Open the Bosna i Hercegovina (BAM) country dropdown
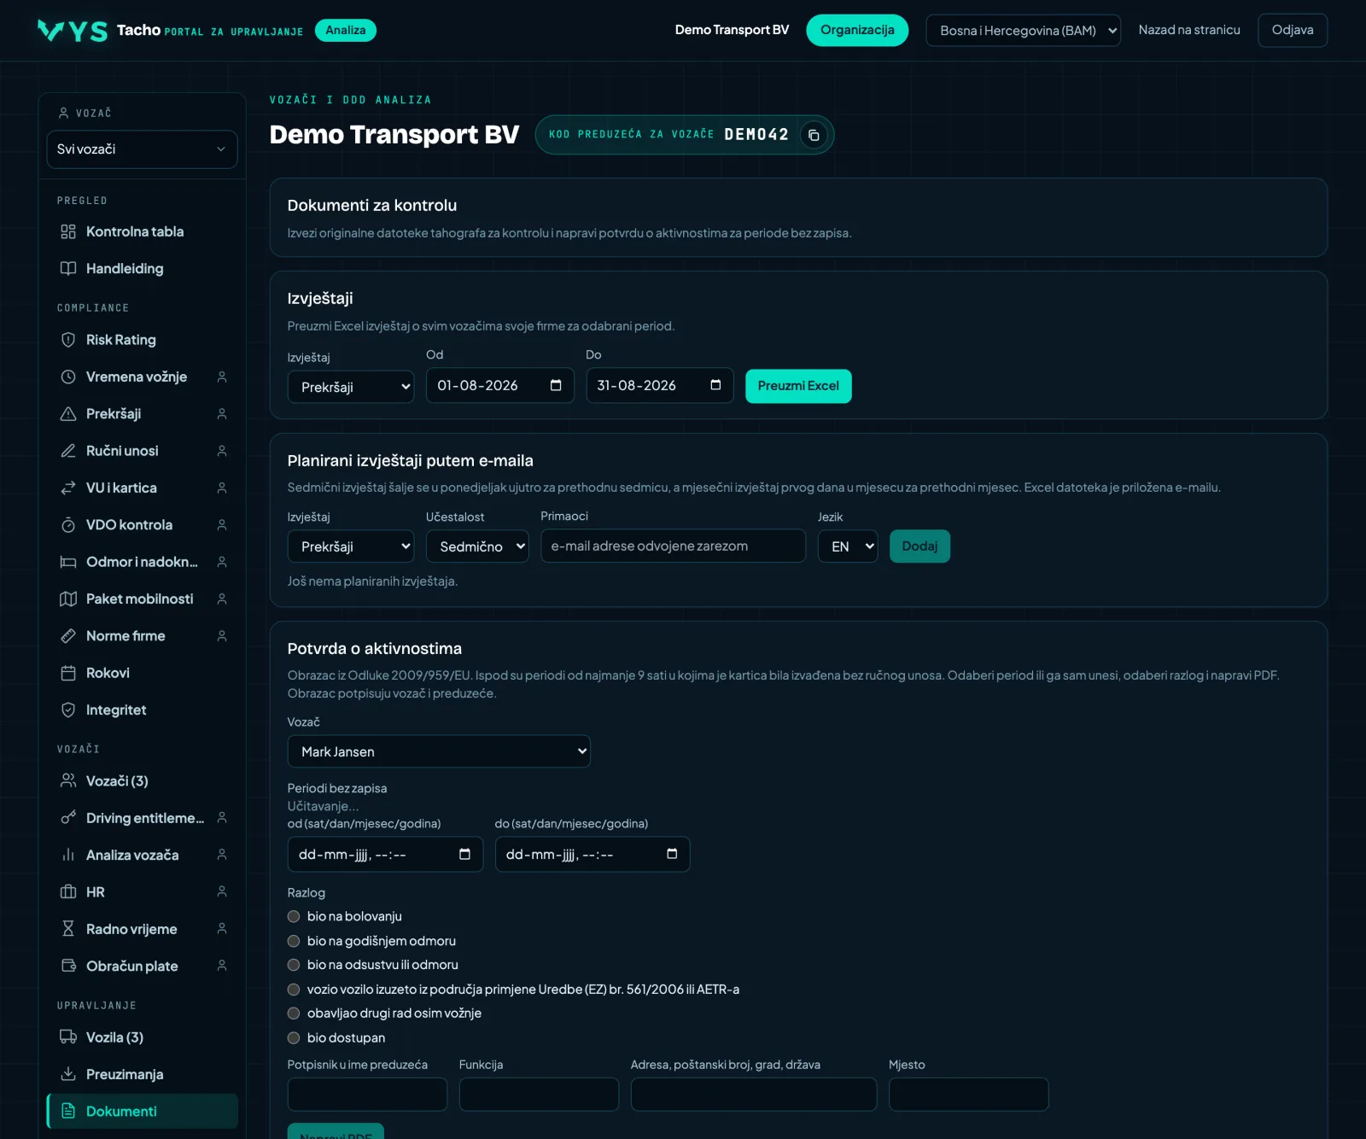Image resolution: width=1366 pixels, height=1139 pixels. click(x=1023, y=30)
